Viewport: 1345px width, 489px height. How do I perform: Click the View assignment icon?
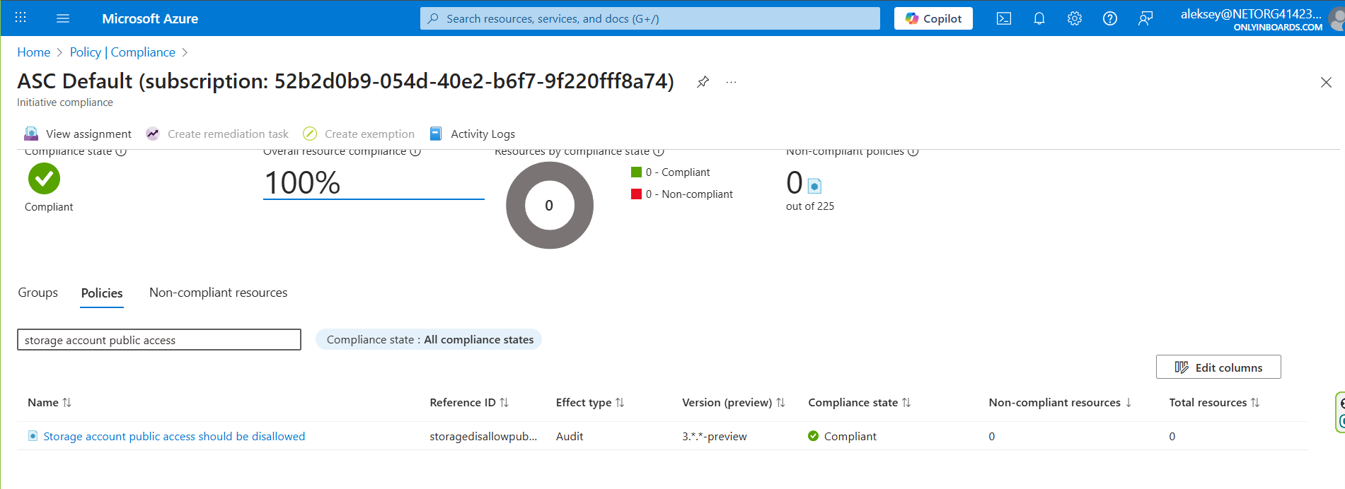click(x=31, y=134)
